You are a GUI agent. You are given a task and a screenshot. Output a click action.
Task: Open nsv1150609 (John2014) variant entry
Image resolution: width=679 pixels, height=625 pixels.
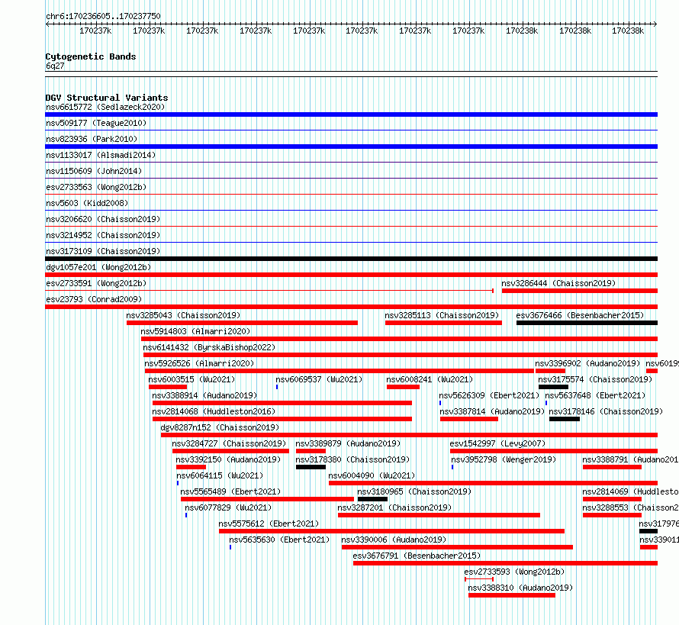click(x=94, y=171)
